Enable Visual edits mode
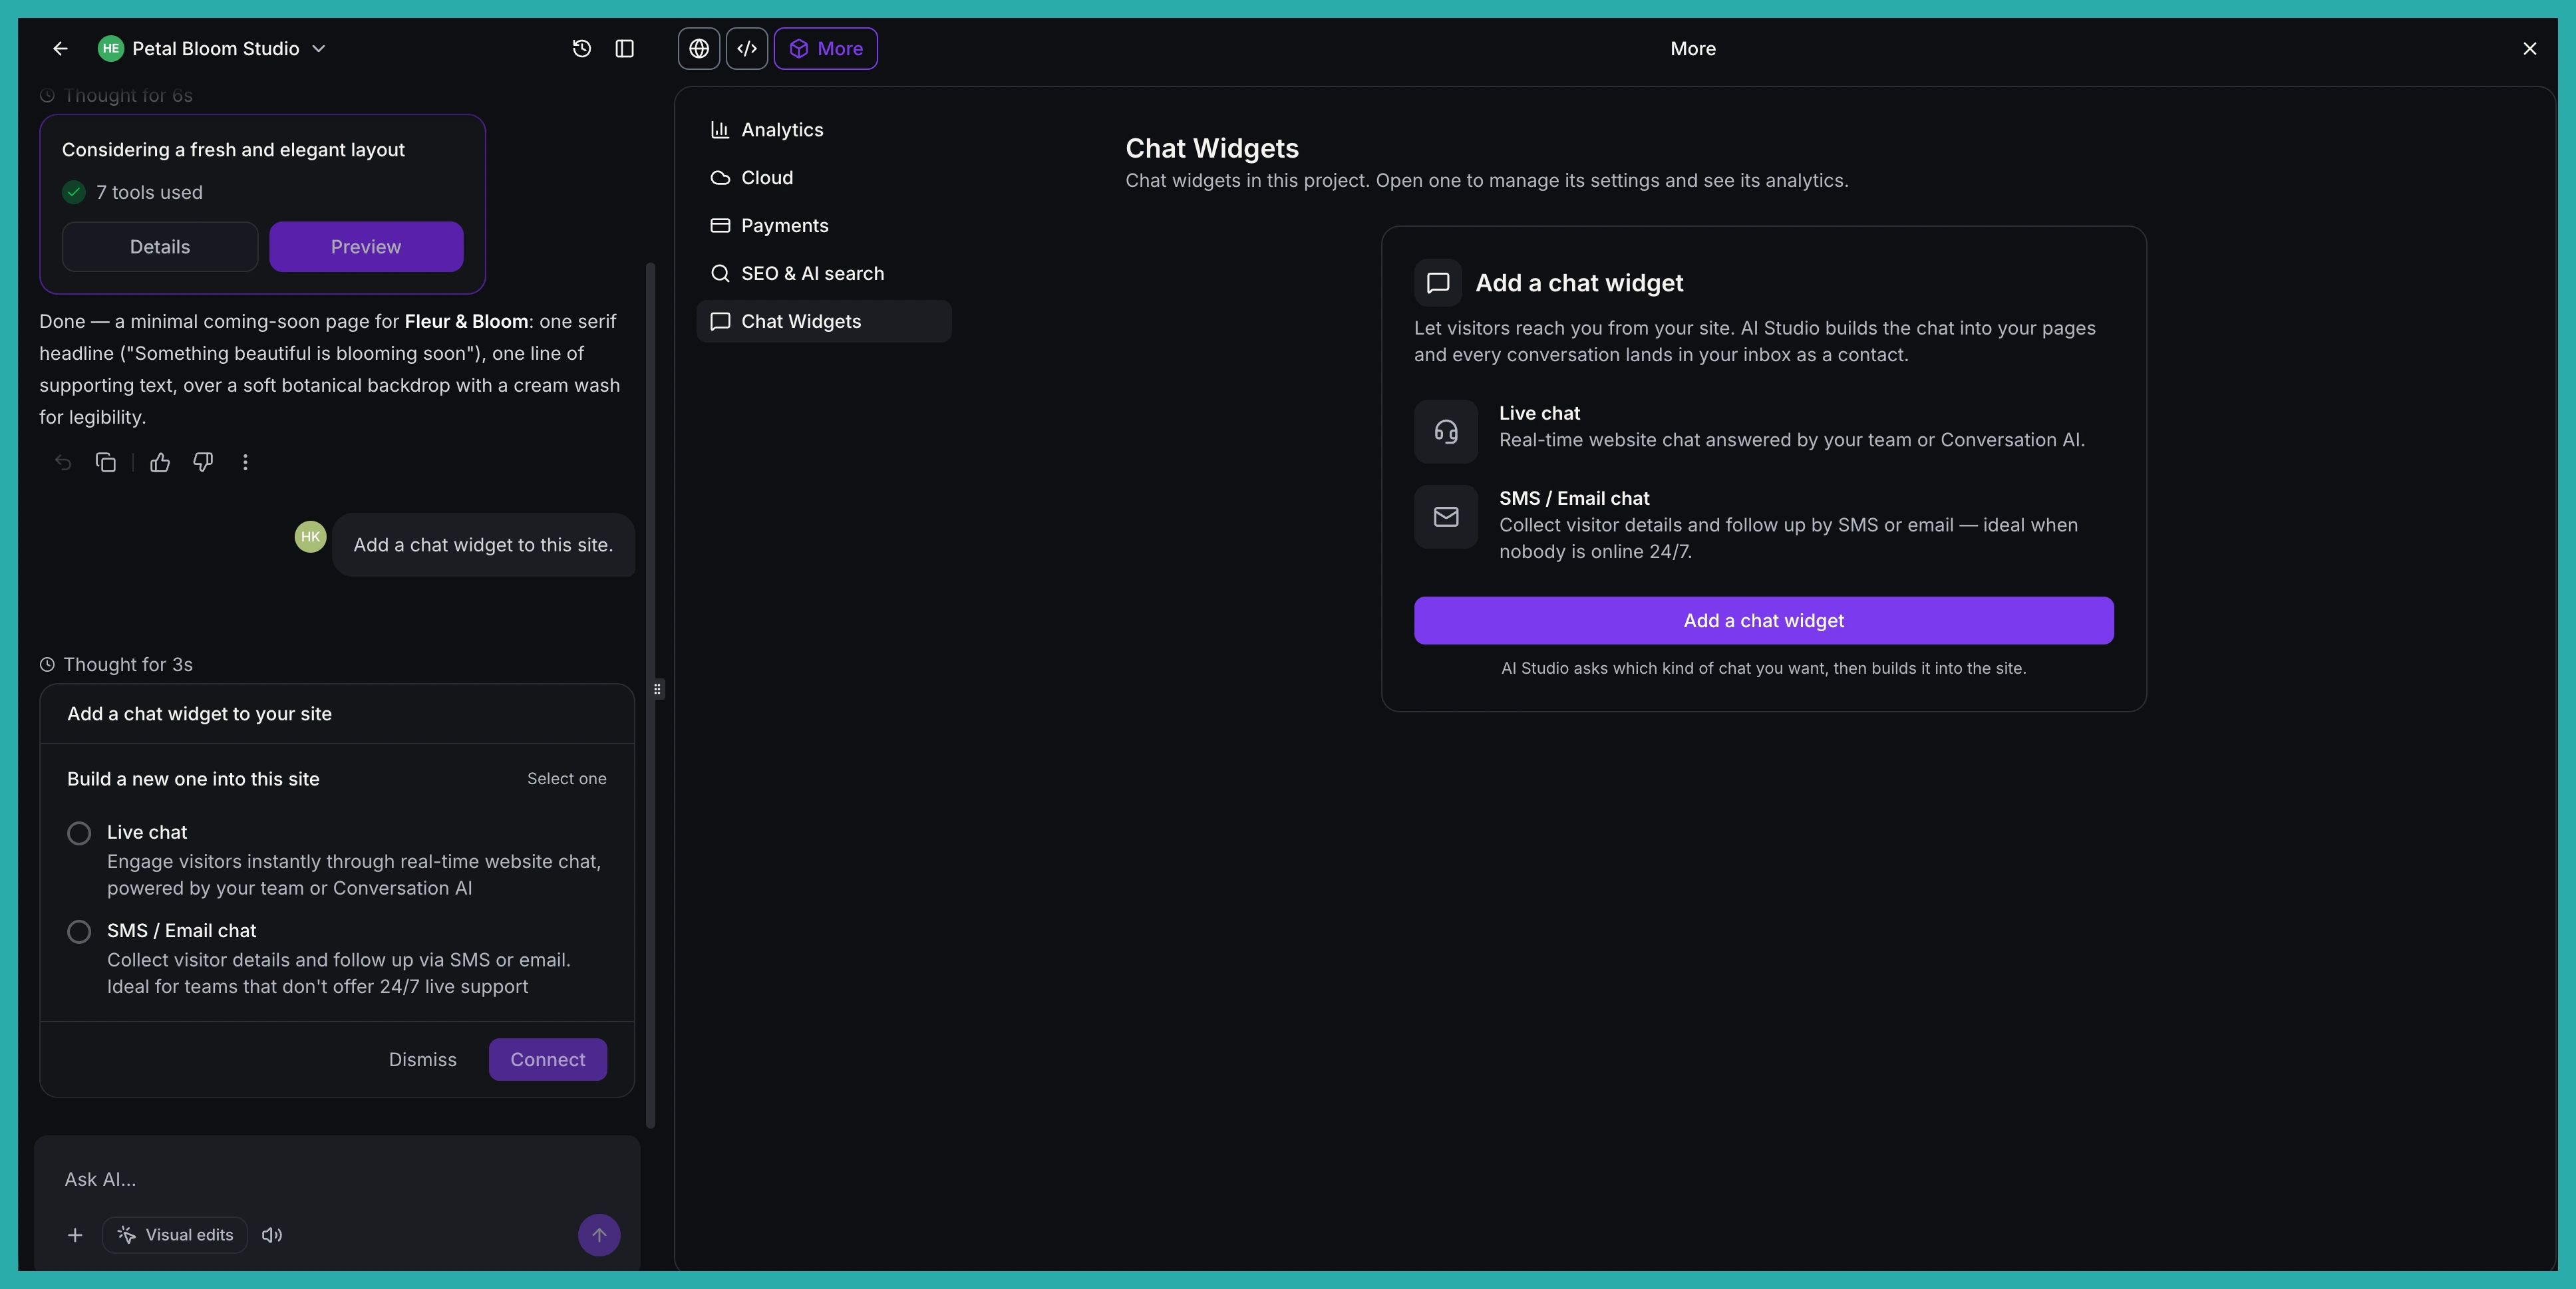Viewport: 2576px width, 1289px height. click(175, 1235)
